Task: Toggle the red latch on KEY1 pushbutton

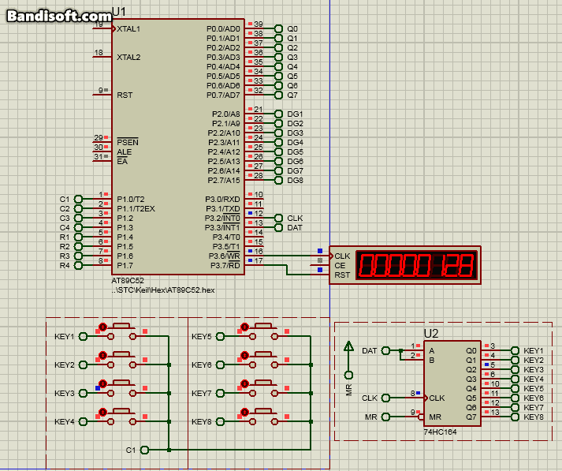Action: (103, 327)
